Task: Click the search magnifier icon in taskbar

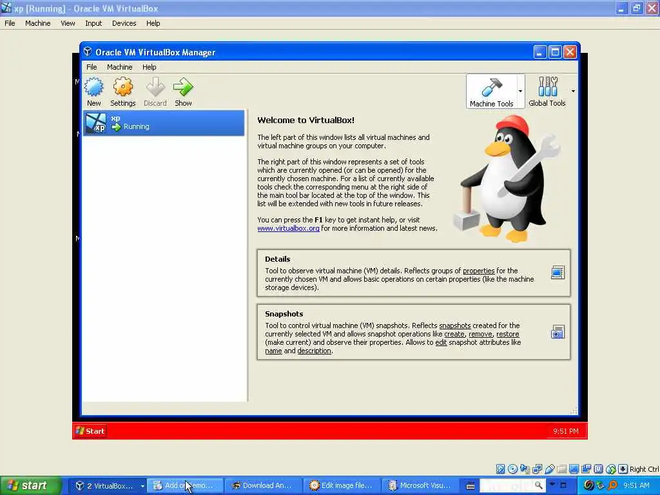Action: pos(538,485)
